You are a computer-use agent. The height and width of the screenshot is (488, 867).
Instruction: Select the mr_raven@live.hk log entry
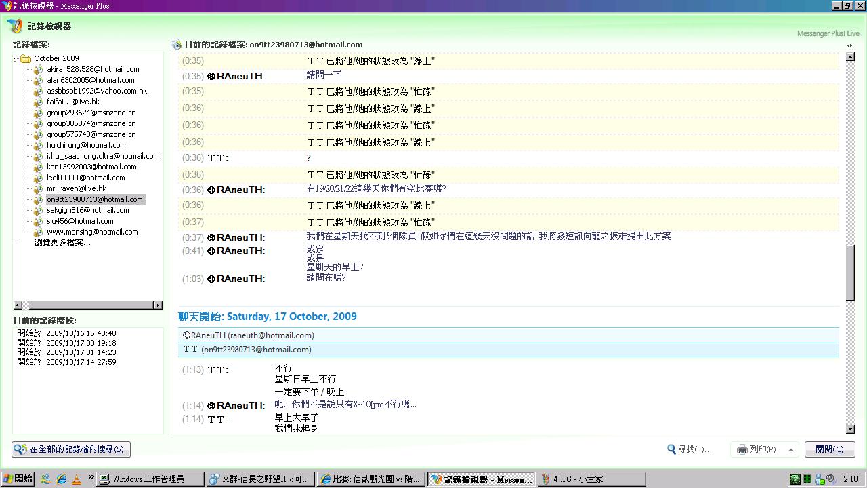pyautogui.click(x=76, y=188)
